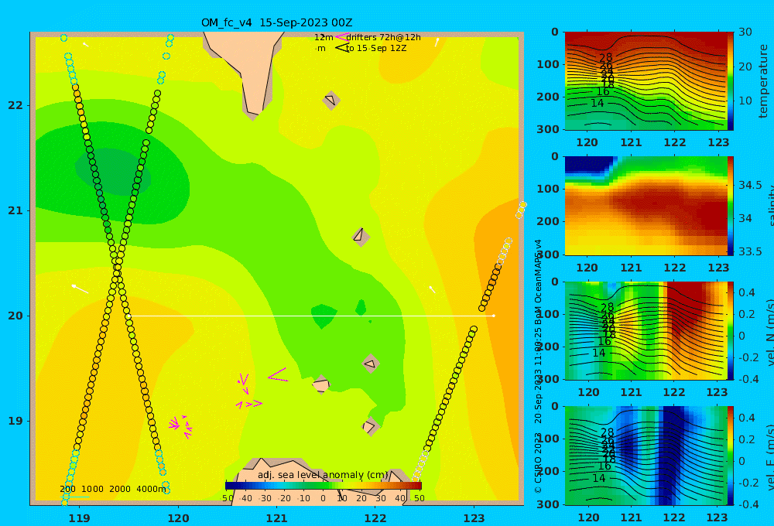This screenshot has height=526, width=774.
Task: Click the 34.5 tick on salinity colorbar
Action: tap(750, 185)
